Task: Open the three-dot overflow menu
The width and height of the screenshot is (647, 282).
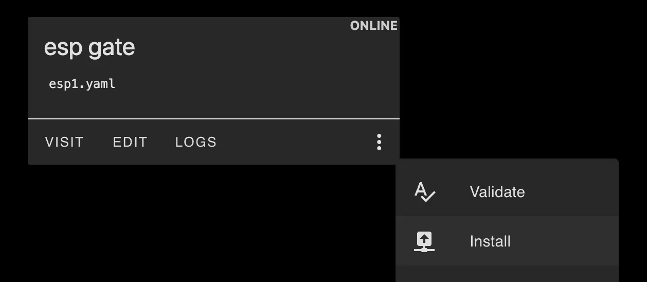Action: [379, 142]
